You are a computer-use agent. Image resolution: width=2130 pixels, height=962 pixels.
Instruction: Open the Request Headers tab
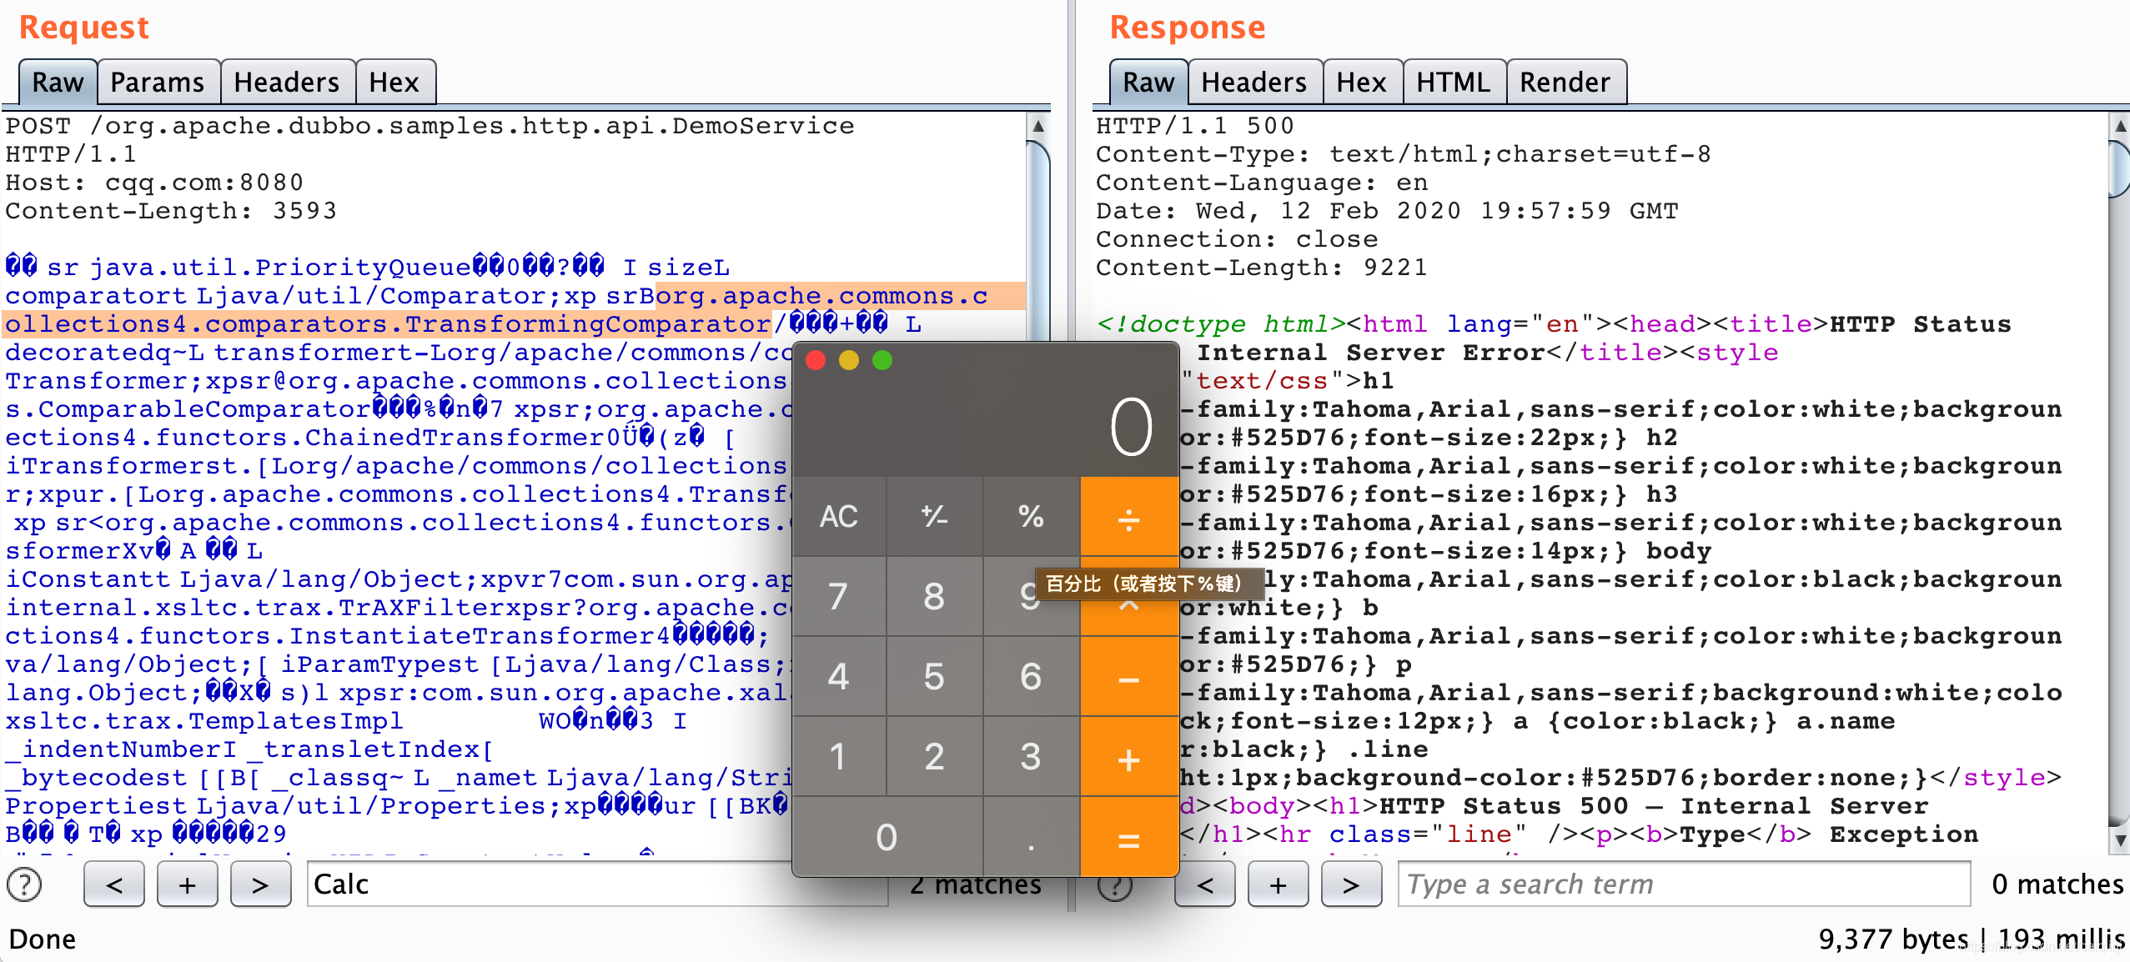(x=287, y=82)
